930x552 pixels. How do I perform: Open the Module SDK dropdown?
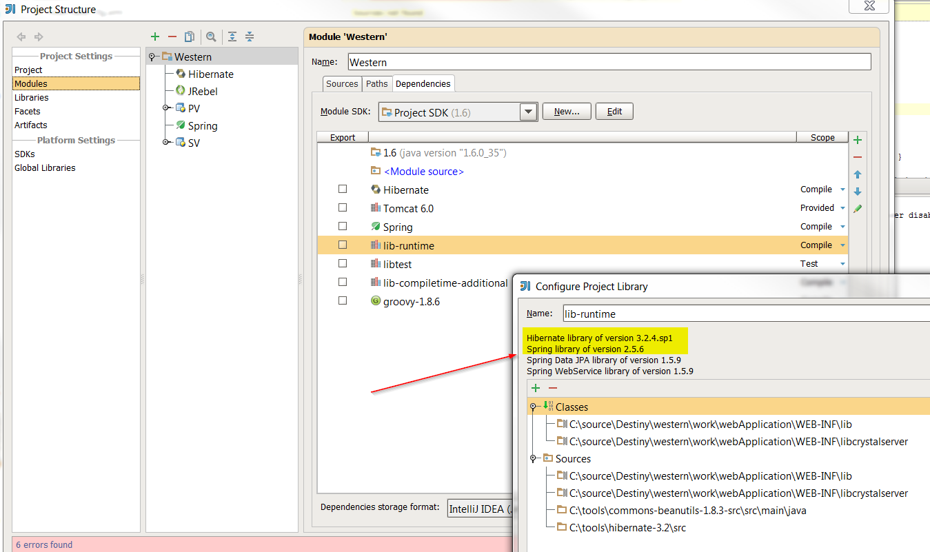click(x=529, y=112)
